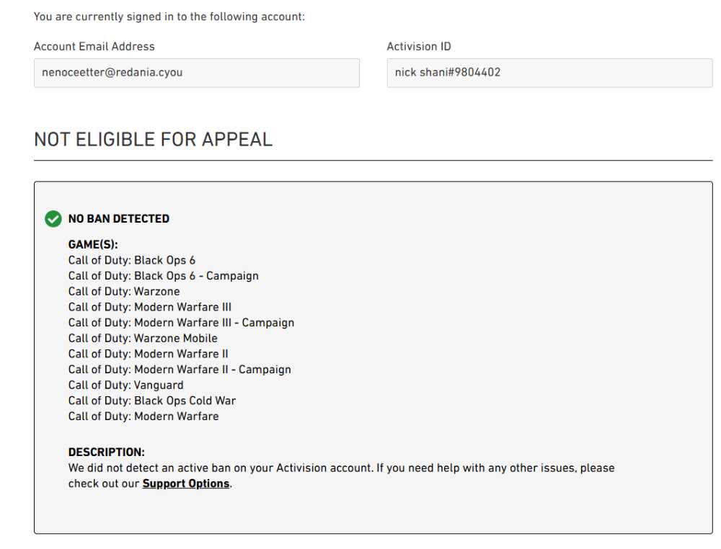721x549 pixels.
Task: Click the GAME(S): section label
Action: click(93, 244)
